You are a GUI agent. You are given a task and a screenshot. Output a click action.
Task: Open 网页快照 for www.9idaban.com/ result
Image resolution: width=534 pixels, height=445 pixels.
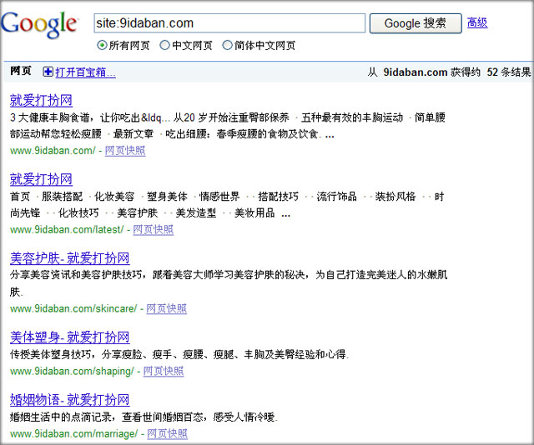coord(125,150)
